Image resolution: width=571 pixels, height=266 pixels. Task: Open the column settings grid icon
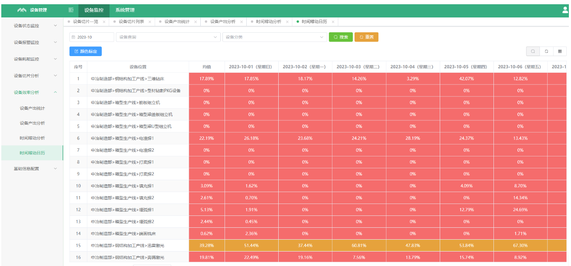point(560,51)
